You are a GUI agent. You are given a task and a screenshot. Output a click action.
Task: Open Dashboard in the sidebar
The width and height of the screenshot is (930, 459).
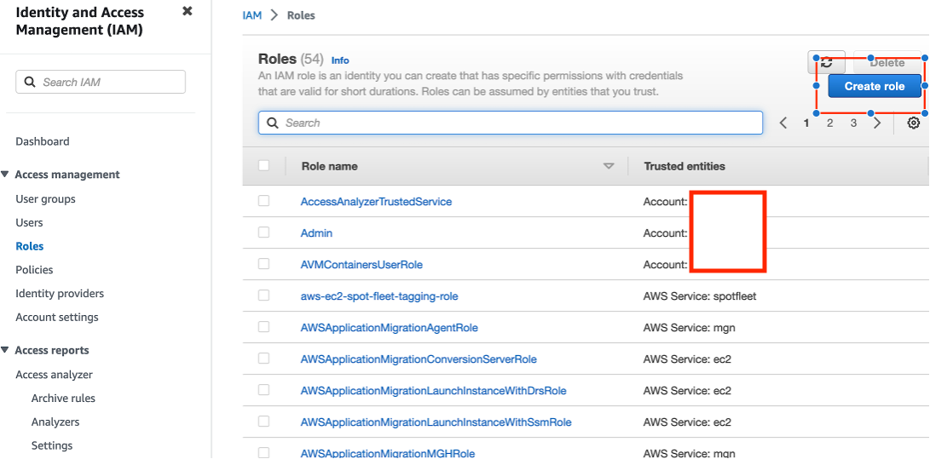pyautogui.click(x=42, y=141)
